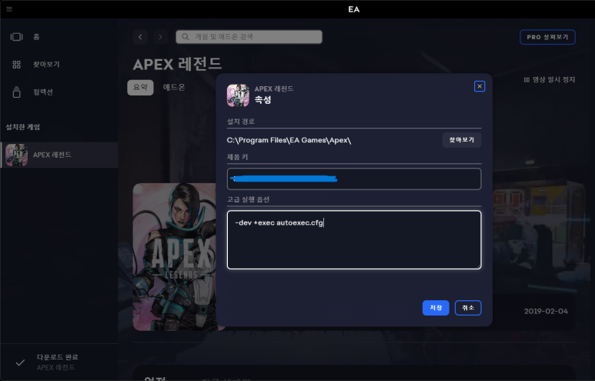Screen dimensions: 595x381
Task: Focus the game and add-on search field
Action: click(x=249, y=37)
